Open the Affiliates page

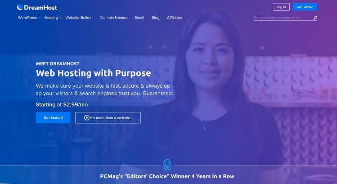pyautogui.click(x=174, y=18)
